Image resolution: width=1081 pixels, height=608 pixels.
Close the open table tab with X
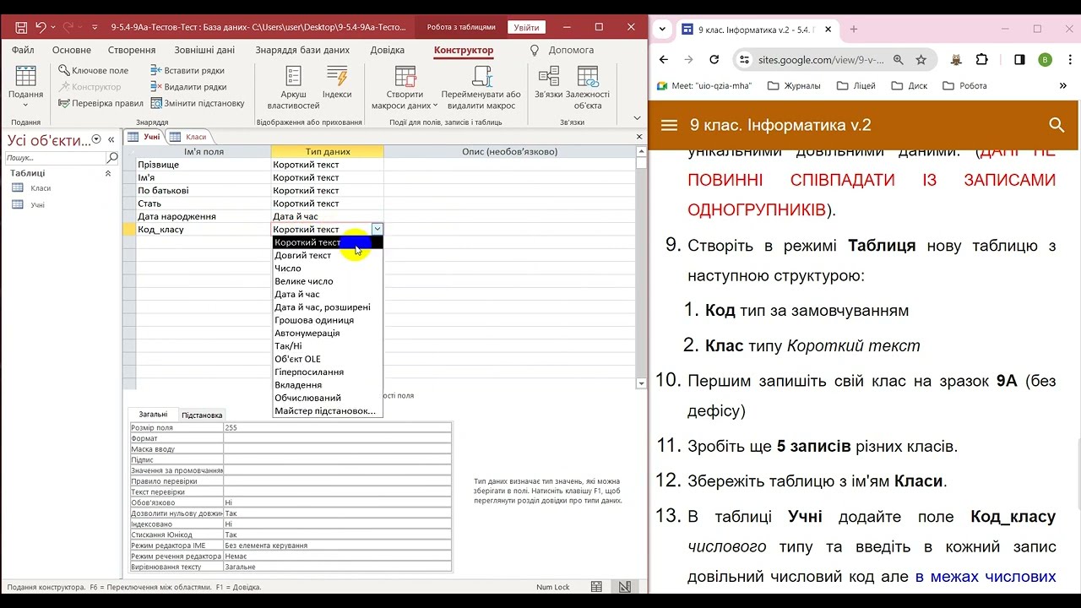click(639, 137)
